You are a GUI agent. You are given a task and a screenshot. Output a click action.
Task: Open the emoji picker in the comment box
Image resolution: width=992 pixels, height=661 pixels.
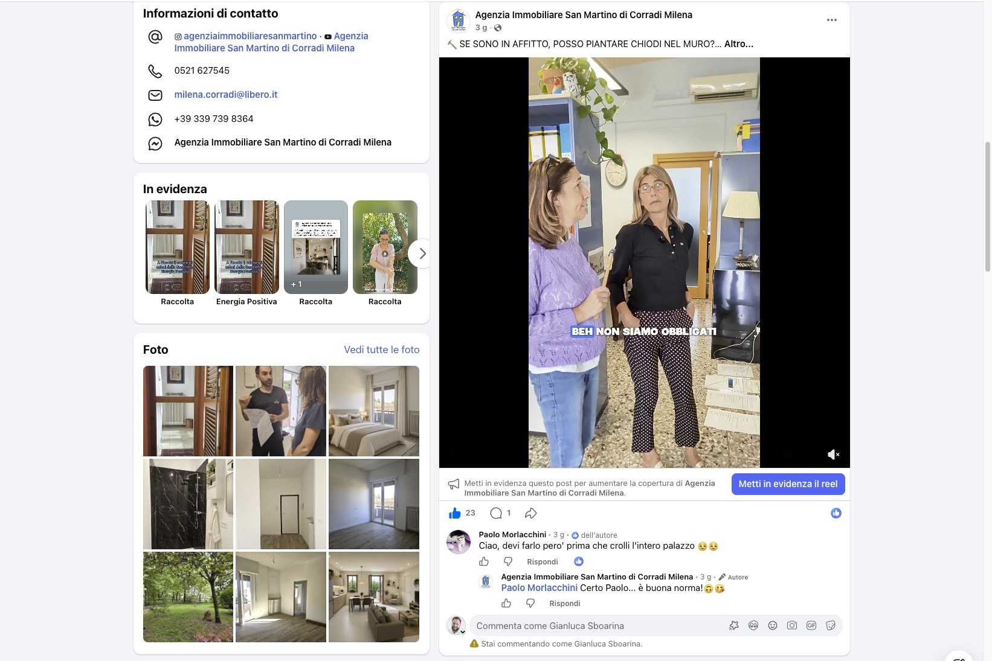tap(773, 625)
